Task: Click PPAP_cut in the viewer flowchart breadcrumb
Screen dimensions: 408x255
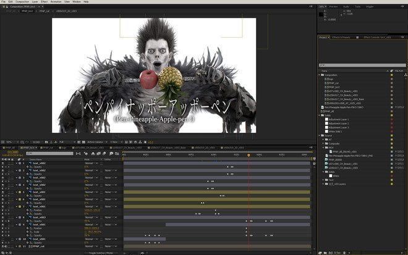Action: pos(45,11)
